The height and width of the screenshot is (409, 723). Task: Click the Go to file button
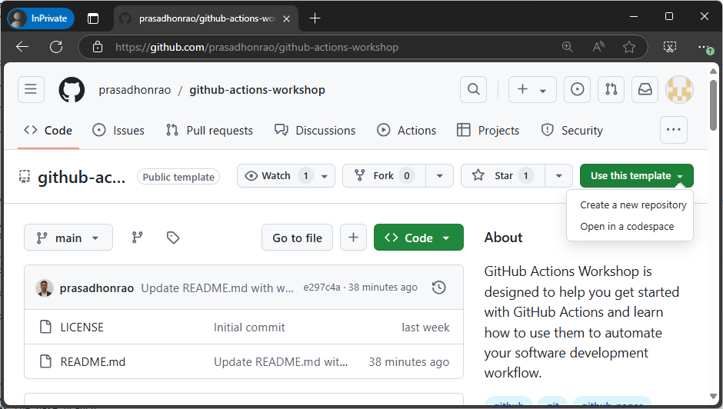point(297,238)
